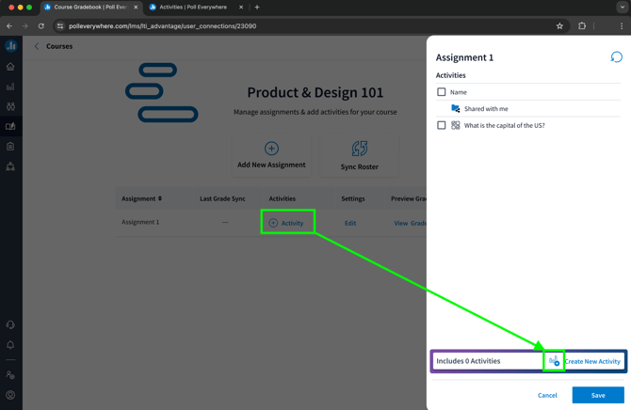Sort by the Assignment column header

141,198
